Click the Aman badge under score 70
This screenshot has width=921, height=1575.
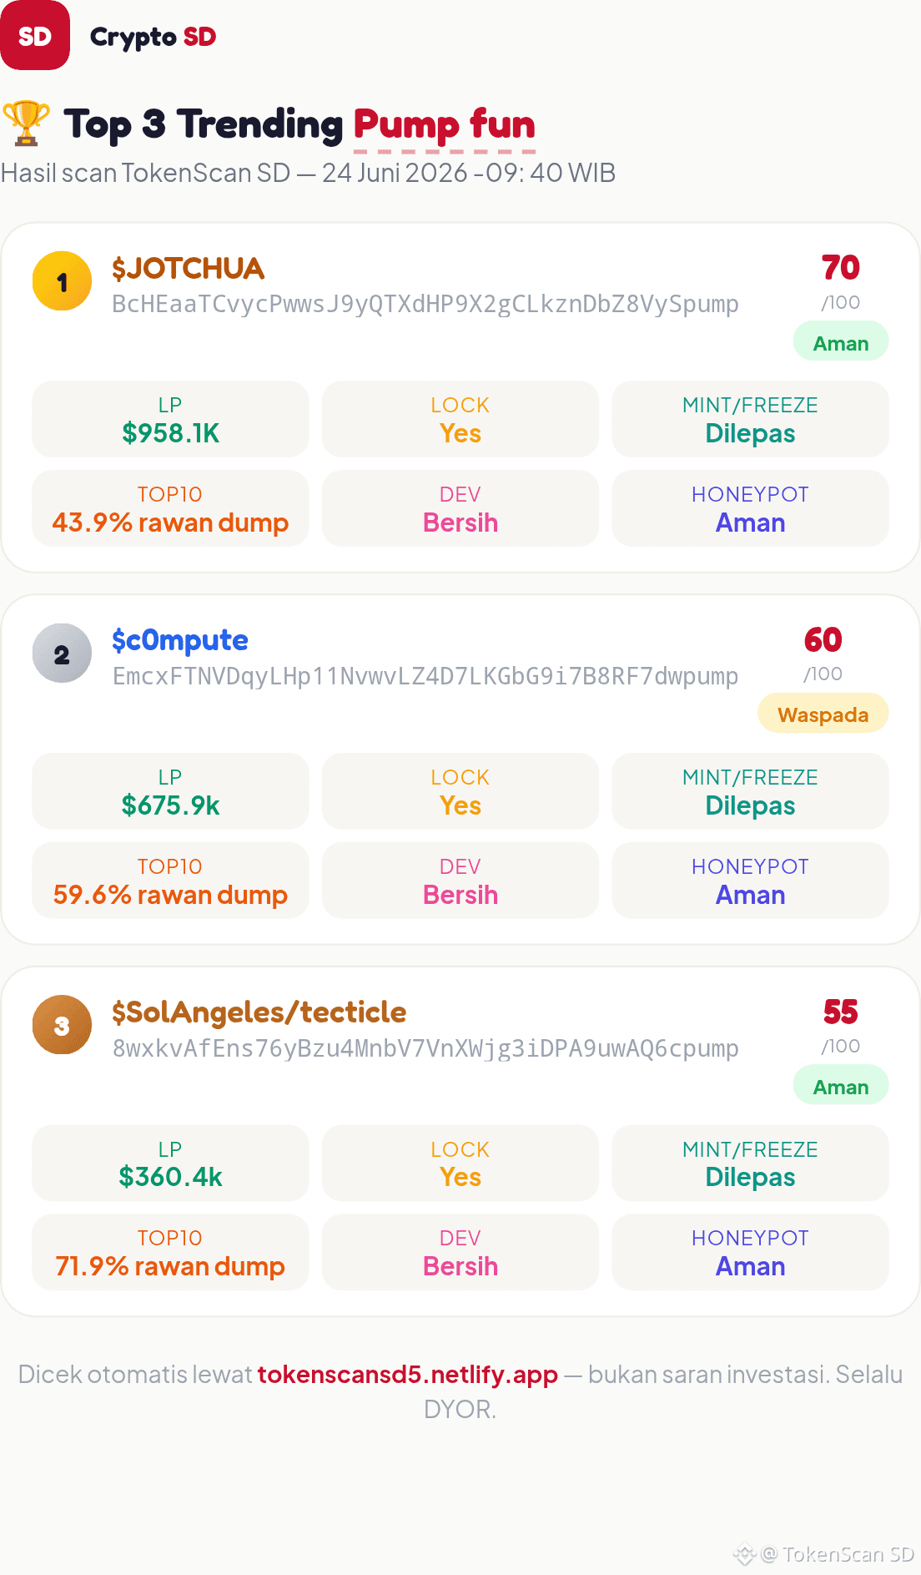[841, 341]
